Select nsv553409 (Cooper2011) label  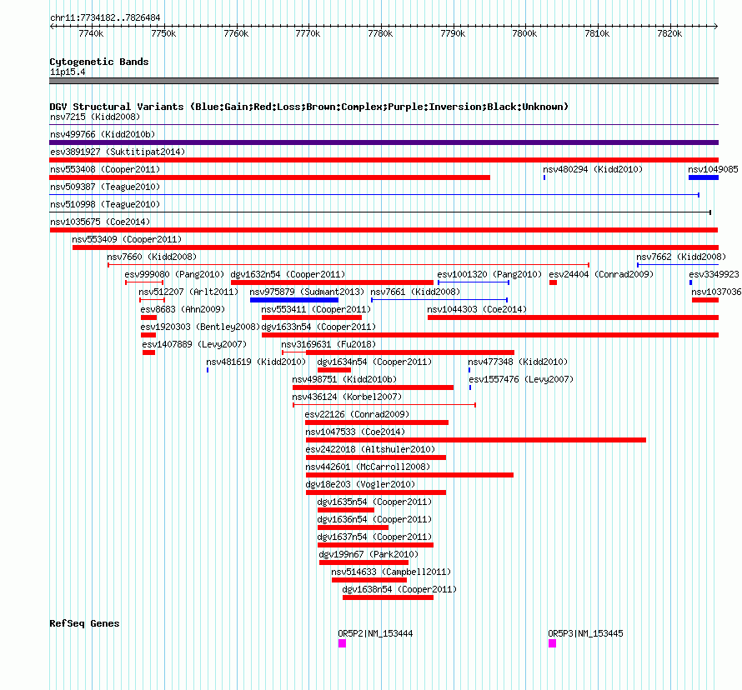click(127, 239)
